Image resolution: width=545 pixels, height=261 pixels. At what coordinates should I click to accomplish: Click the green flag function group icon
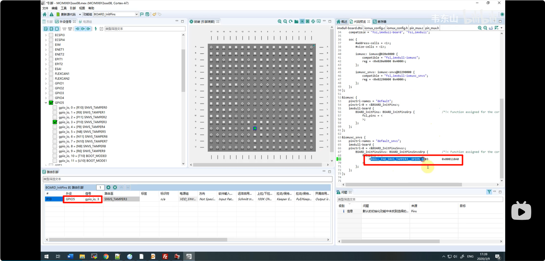142,14
